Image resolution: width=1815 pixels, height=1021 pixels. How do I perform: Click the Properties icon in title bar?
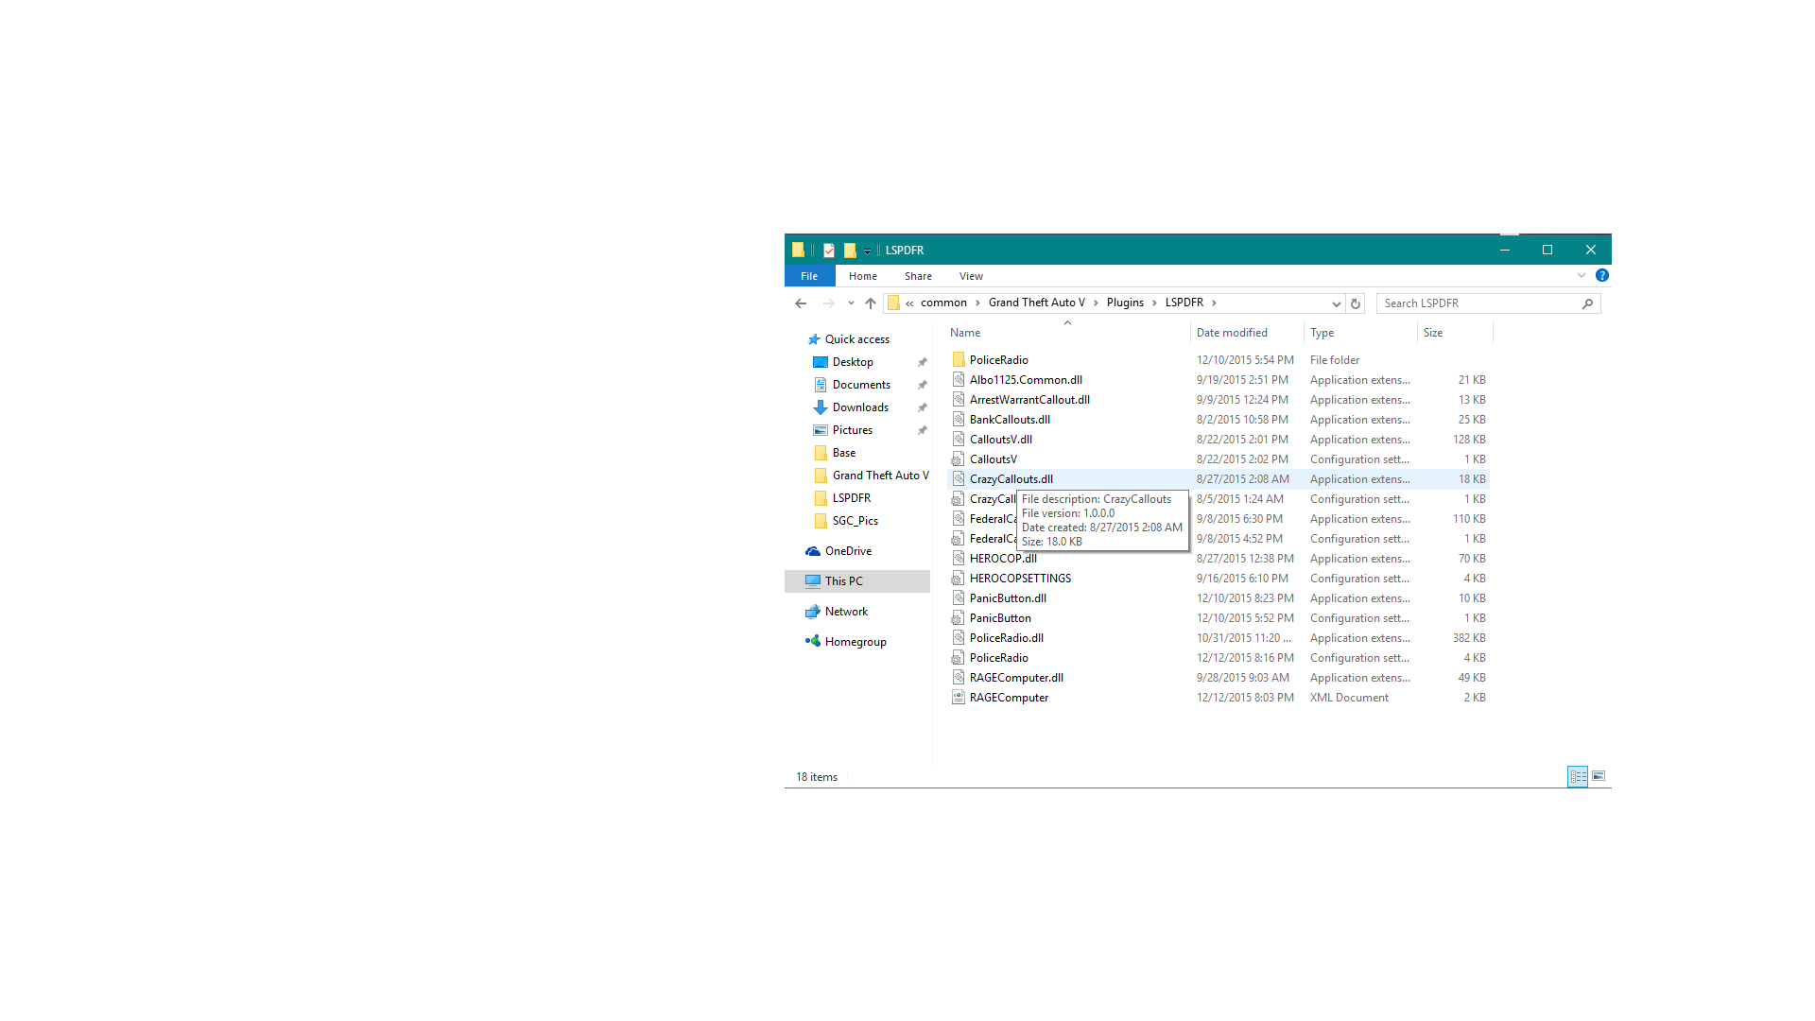tap(829, 251)
